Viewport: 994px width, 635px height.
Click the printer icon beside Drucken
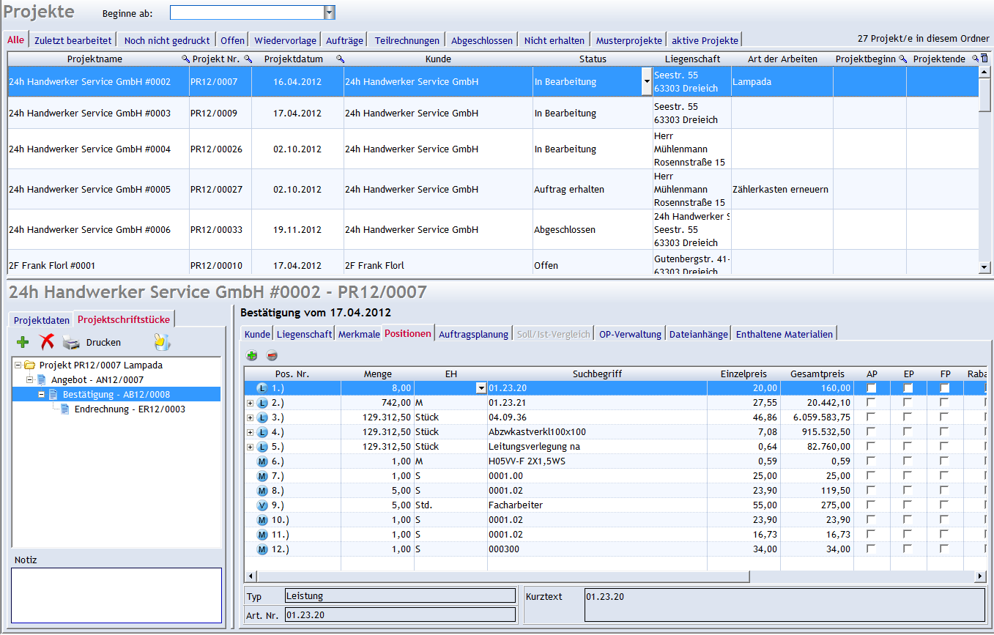pyautogui.click(x=71, y=342)
